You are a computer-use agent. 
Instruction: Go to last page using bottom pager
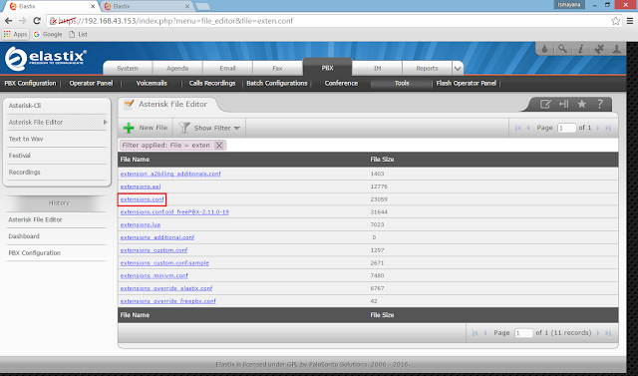[608, 333]
